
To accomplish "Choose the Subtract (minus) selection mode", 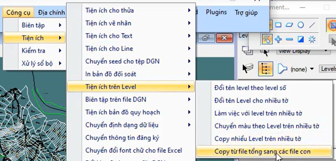I will 289,39.
